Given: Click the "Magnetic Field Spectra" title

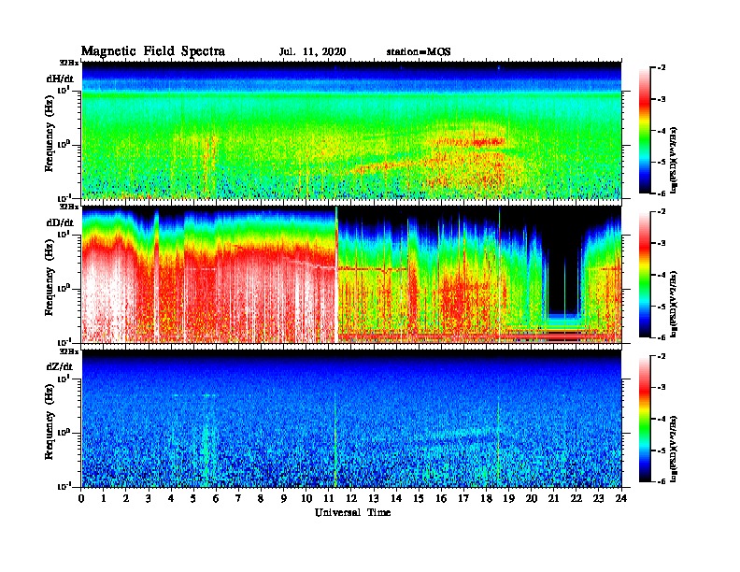Looking at the screenshot, I should [x=153, y=51].
